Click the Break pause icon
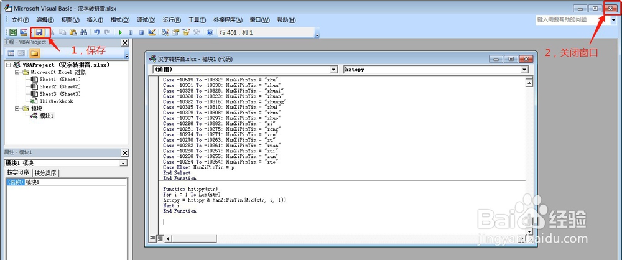Image resolution: width=622 pixels, height=260 pixels. 131,32
